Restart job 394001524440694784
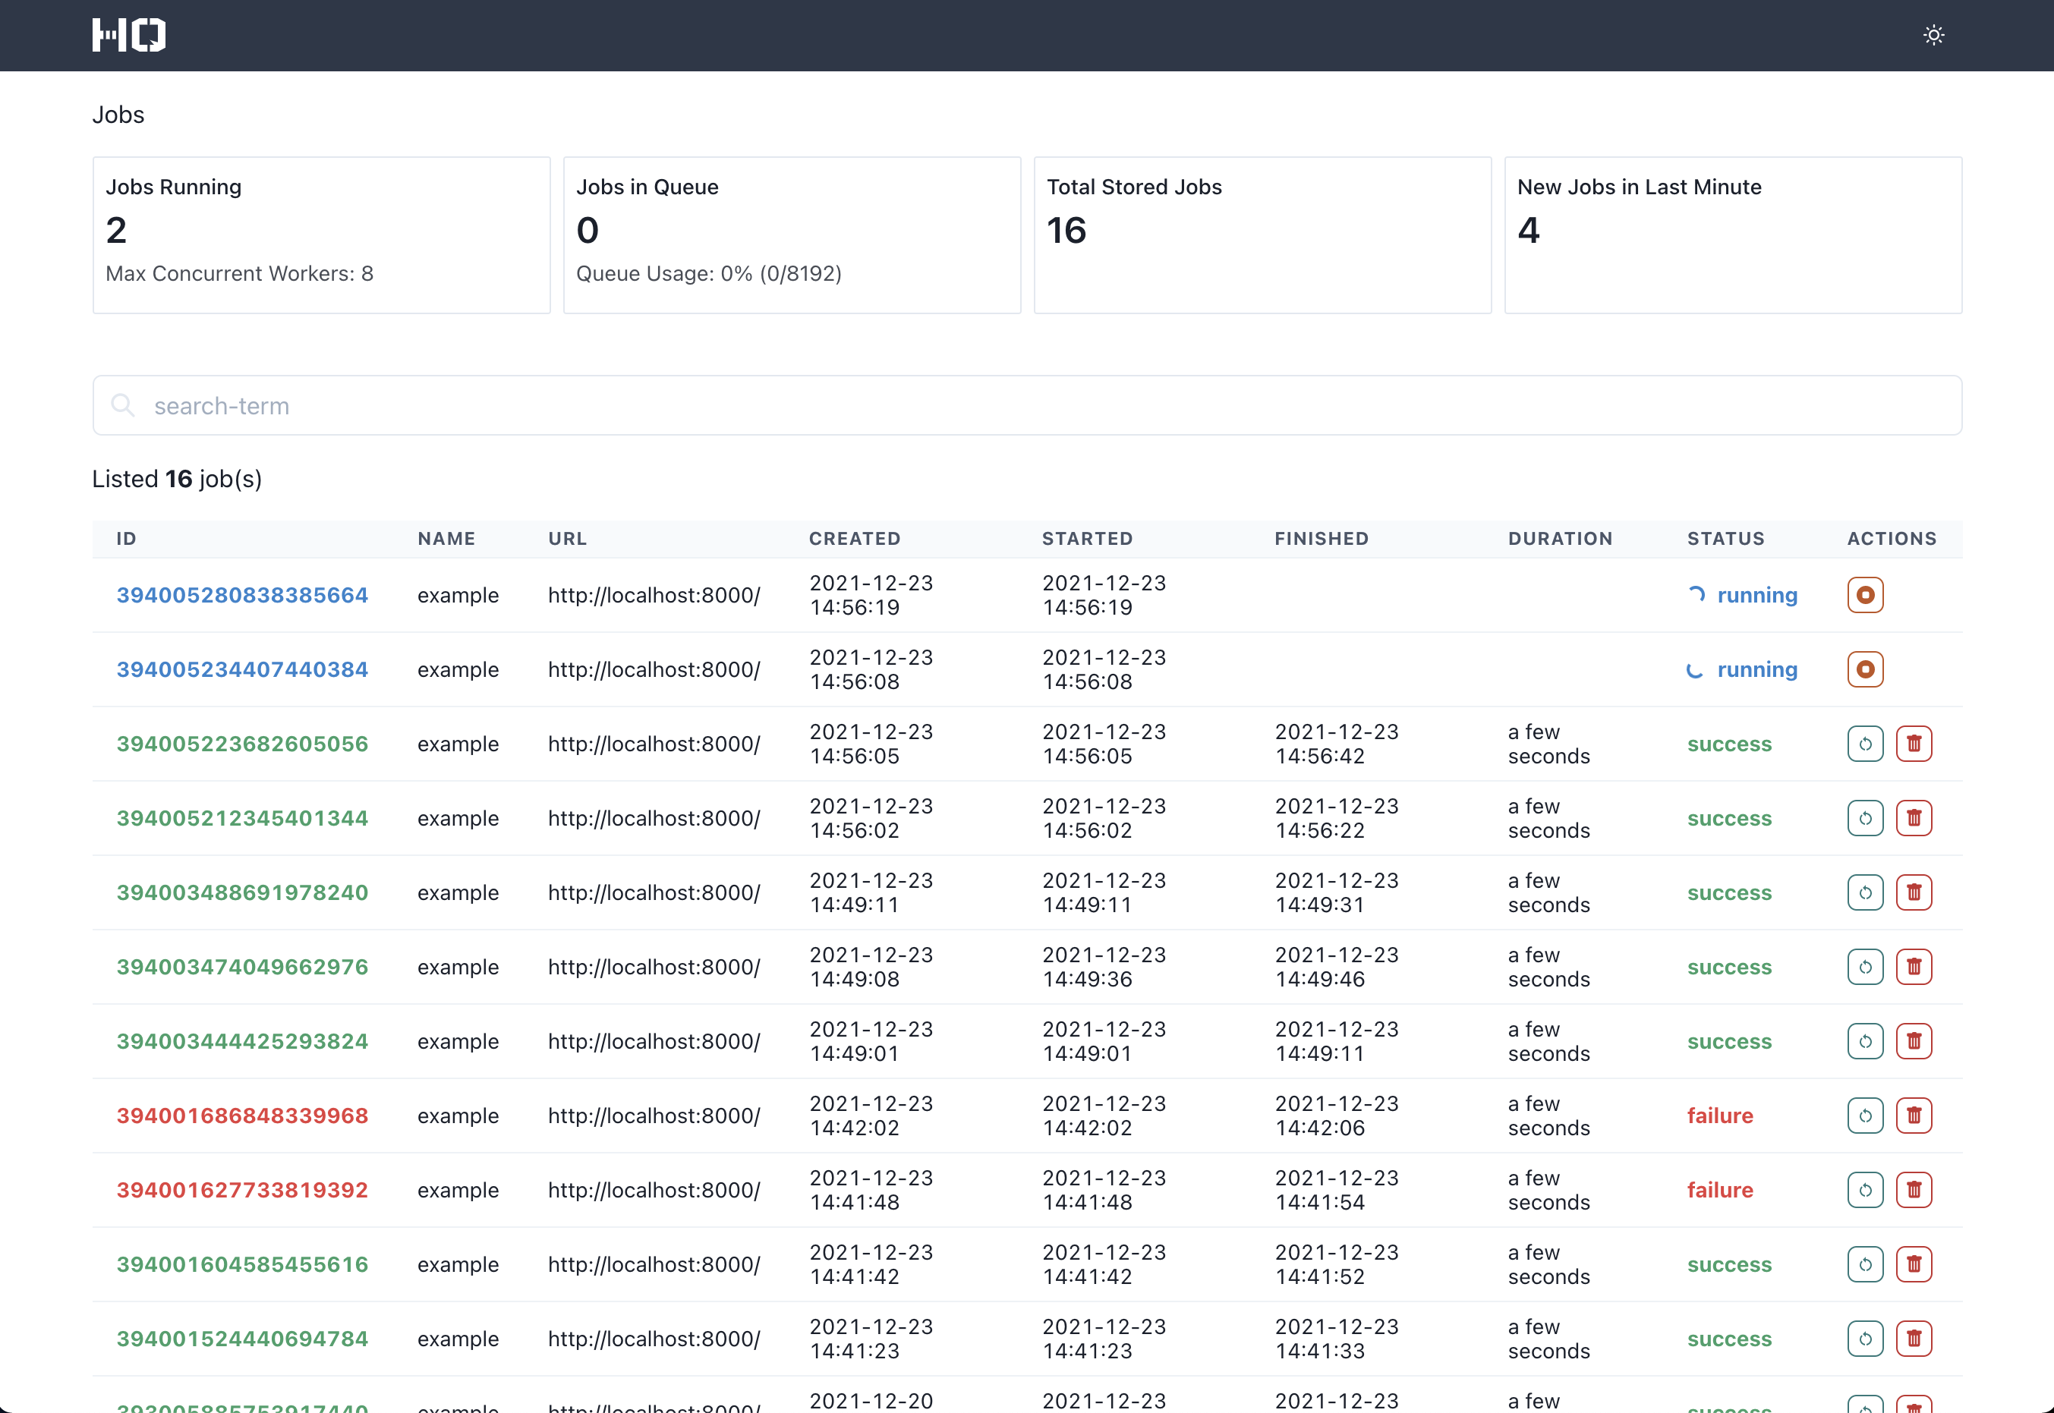The width and height of the screenshot is (2054, 1413). pyautogui.click(x=1864, y=1339)
